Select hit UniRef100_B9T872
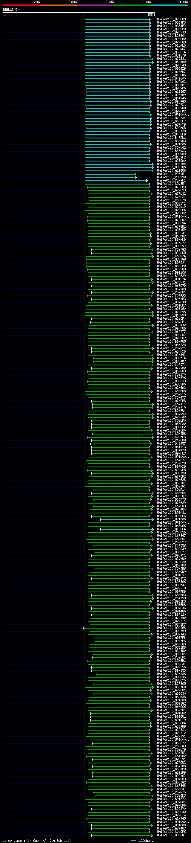 pos(171,799)
